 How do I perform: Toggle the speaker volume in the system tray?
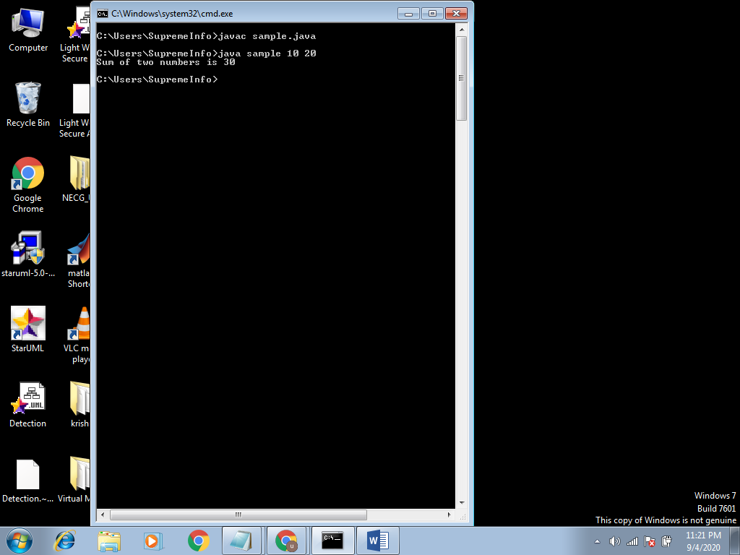coord(615,541)
